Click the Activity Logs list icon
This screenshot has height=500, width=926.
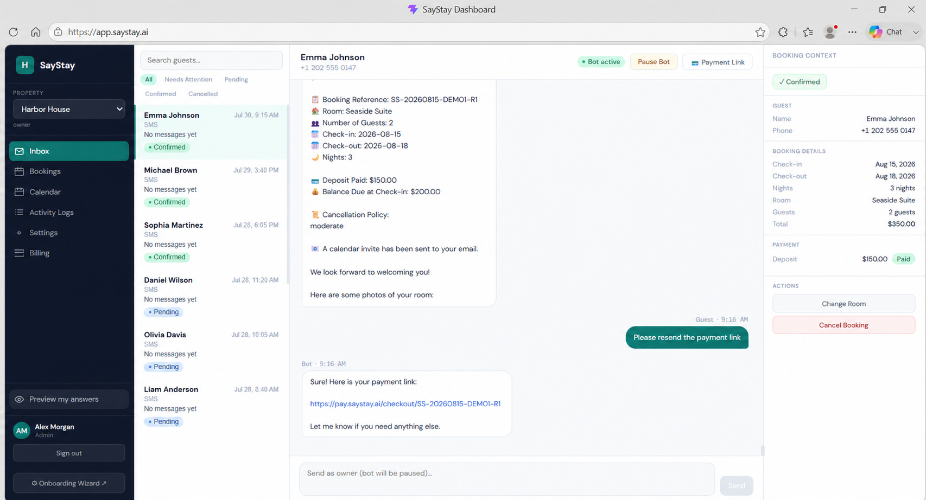pyautogui.click(x=20, y=212)
